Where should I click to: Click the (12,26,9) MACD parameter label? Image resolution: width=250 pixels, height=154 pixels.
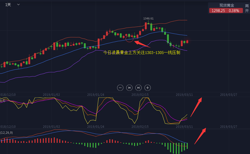(x=7, y=132)
